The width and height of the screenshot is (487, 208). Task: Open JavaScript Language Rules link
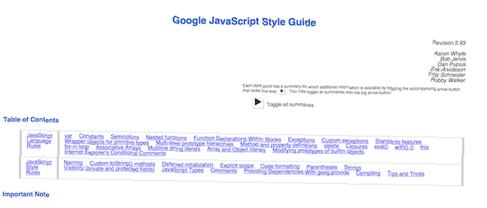pos(39,141)
